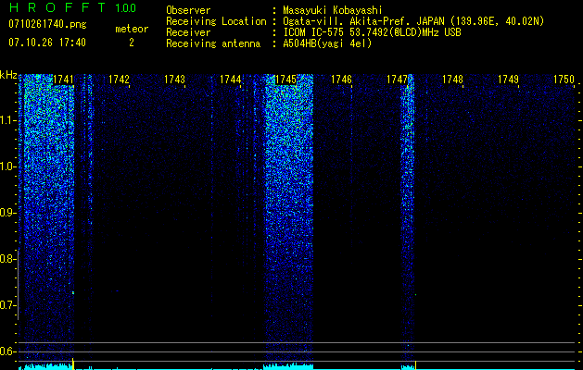Click the 1744 time marker
The image size is (583, 370).
230,80
